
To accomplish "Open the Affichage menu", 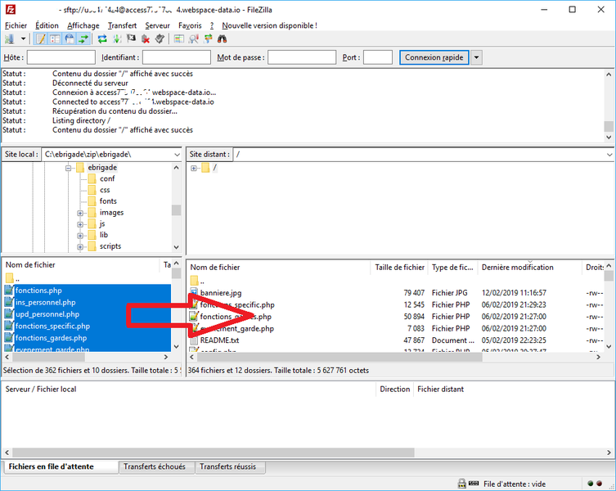I will click(83, 25).
